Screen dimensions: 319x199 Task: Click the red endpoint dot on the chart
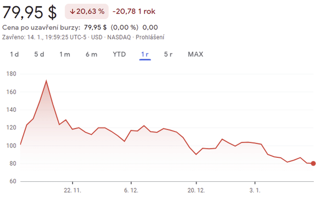coord(314,164)
